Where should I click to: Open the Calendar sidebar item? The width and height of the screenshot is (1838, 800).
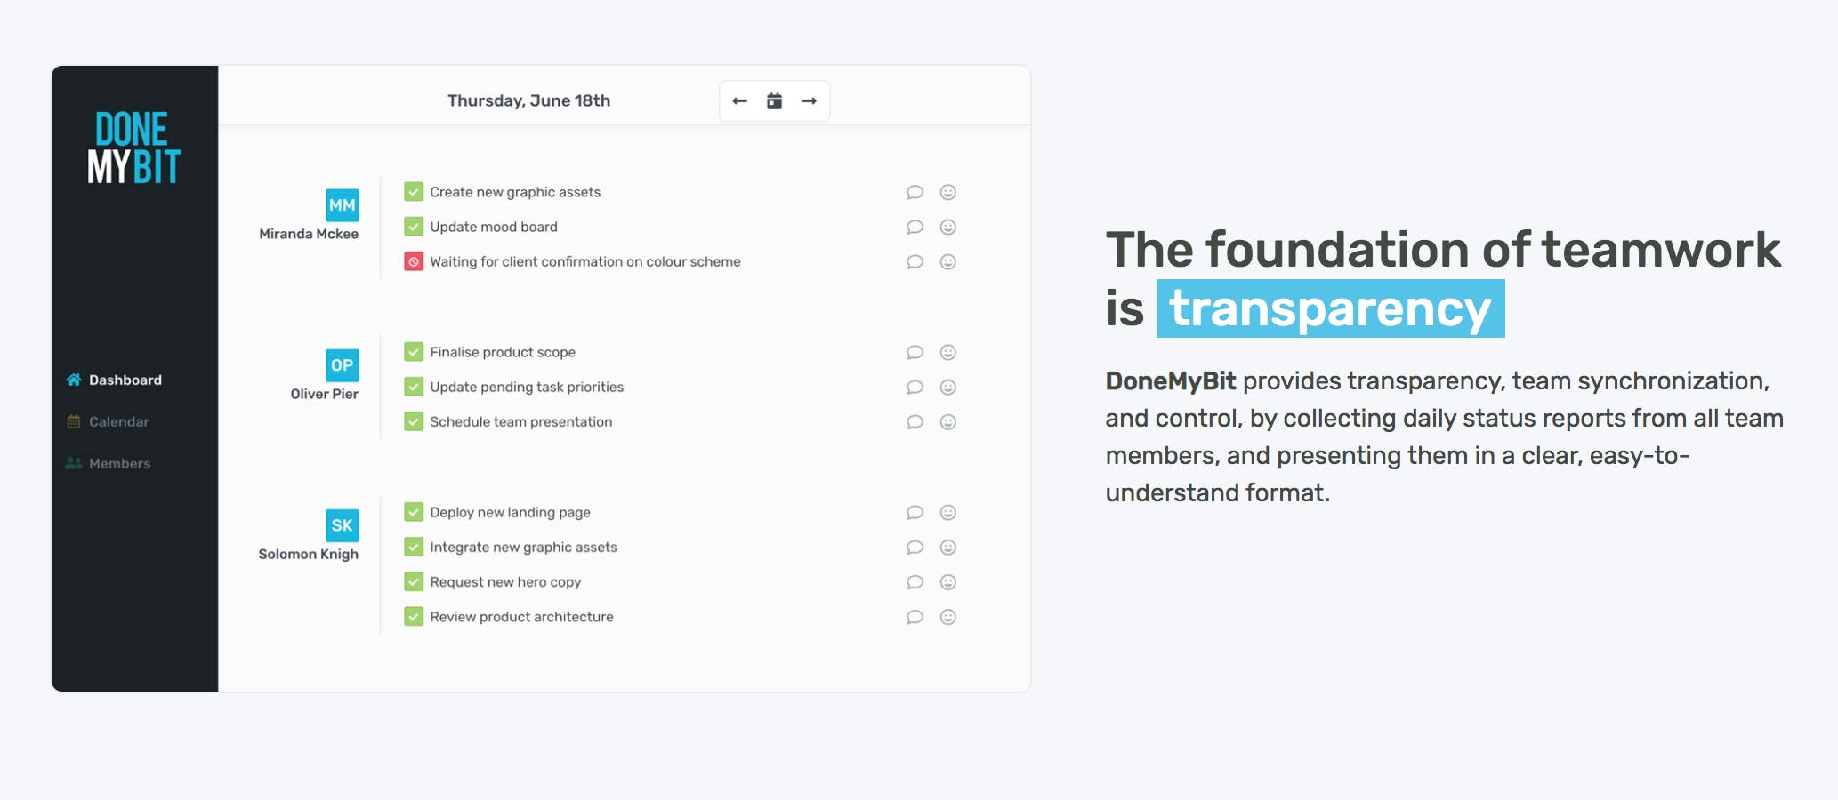coord(108,421)
